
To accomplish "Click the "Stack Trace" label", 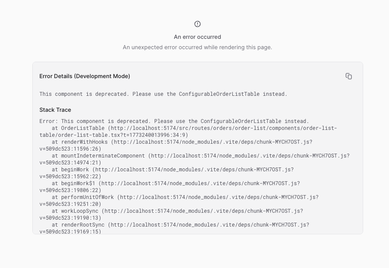I will click(55, 110).
